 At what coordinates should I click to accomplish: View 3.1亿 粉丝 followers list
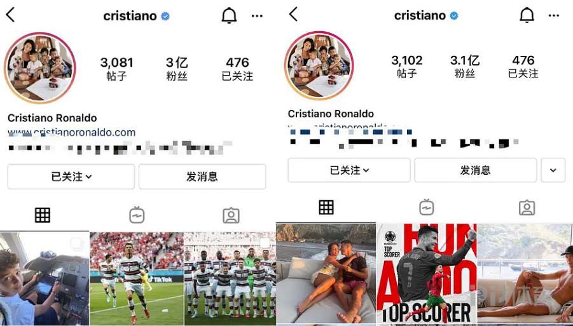[465, 67]
